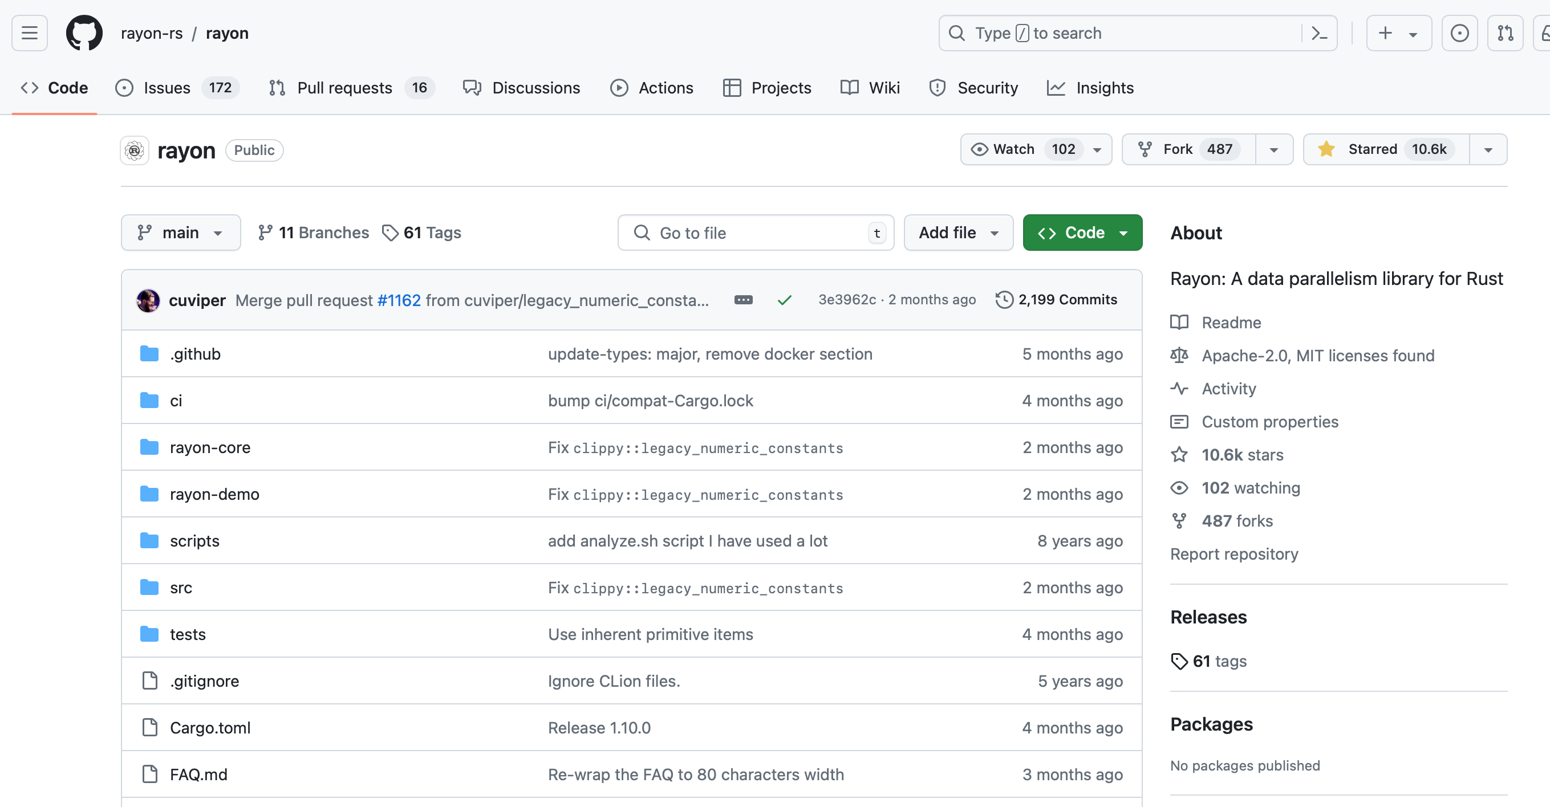
Task: Open the Actions tab
Action: pos(652,88)
